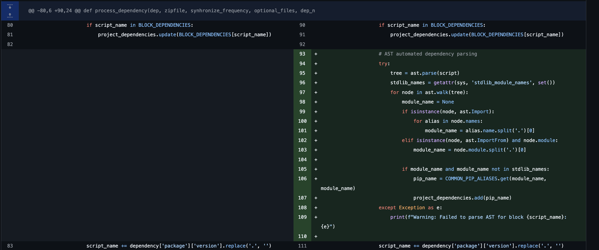This screenshot has height=250, width=599.
Task: Click the 'stdlib_names = getattr(sys, ...' line
Action: 473,82
